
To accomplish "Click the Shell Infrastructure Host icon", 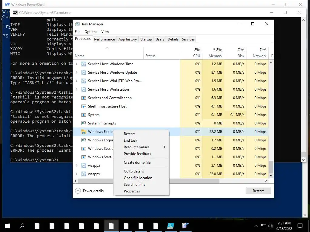I will click(84, 106).
